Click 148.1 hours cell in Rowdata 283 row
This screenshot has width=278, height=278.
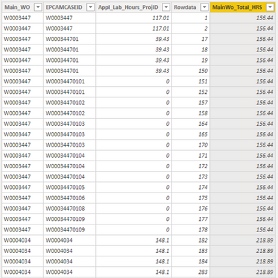tap(133, 272)
